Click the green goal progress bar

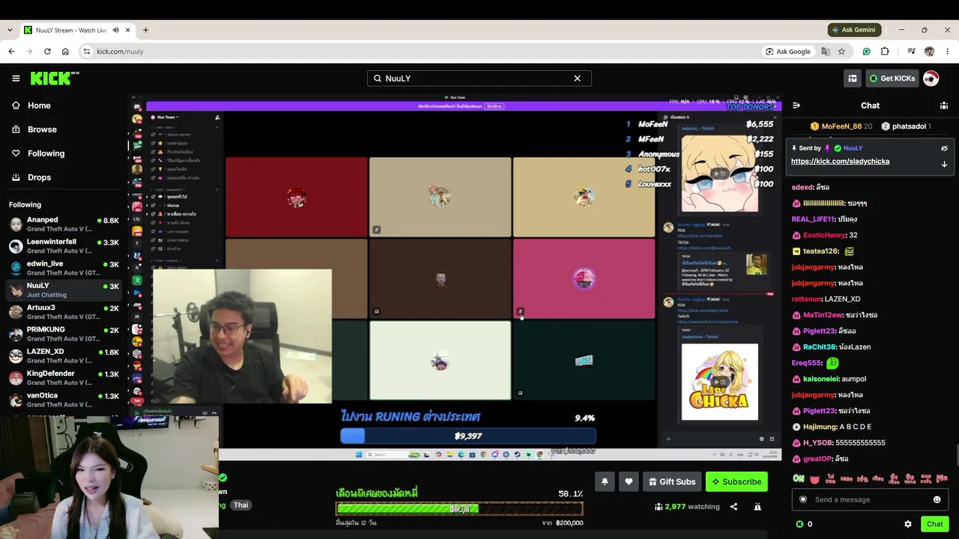click(x=459, y=509)
